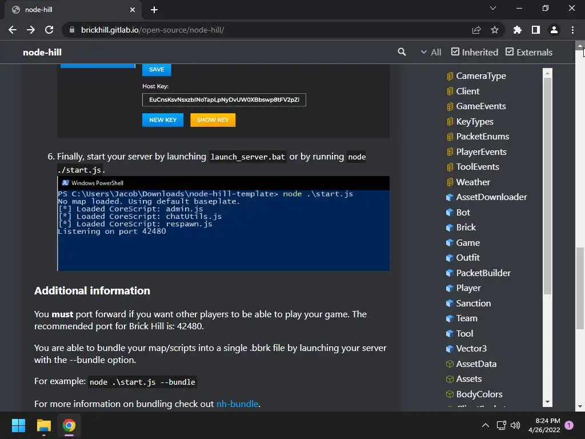
Task: Open a new browser tab with plus icon
Action: point(154,10)
